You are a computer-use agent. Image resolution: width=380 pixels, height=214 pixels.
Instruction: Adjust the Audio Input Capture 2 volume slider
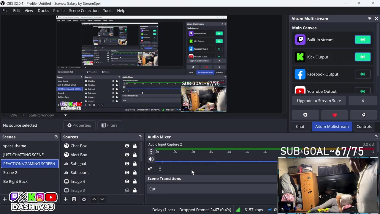click(216, 162)
